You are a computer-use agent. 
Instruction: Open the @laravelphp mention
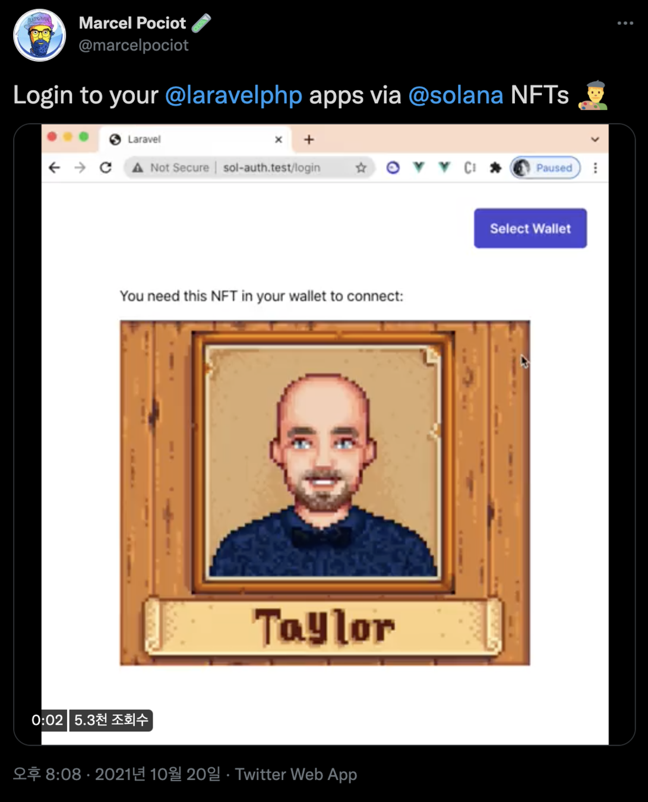click(233, 95)
